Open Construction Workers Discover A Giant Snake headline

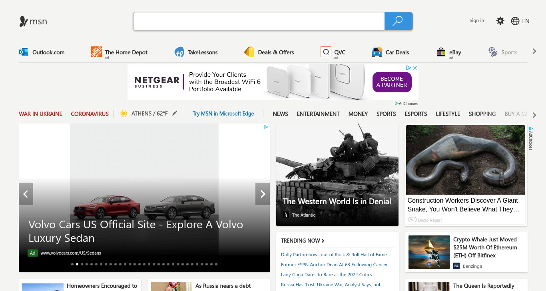(x=463, y=205)
